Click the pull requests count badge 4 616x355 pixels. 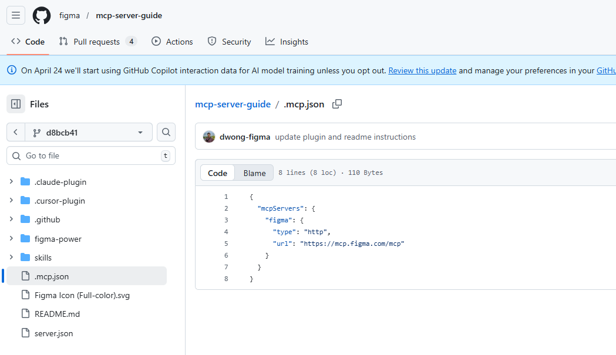[x=131, y=42]
